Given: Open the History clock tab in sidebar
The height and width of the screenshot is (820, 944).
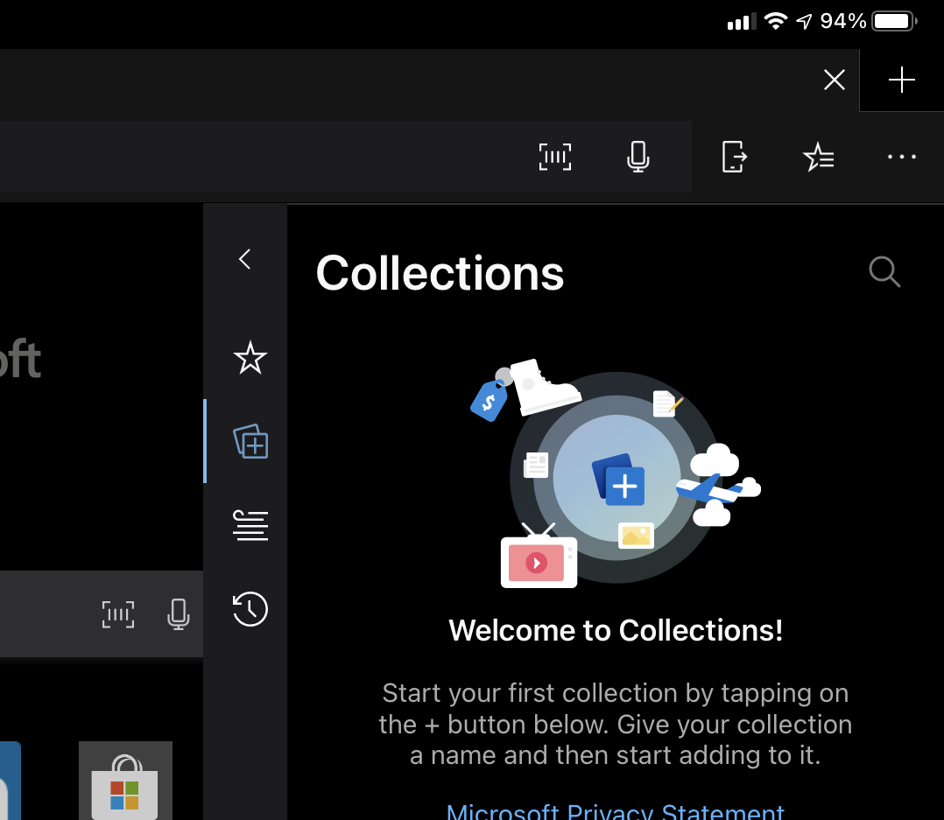Looking at the screenshot, I should [x=250, y=609].
